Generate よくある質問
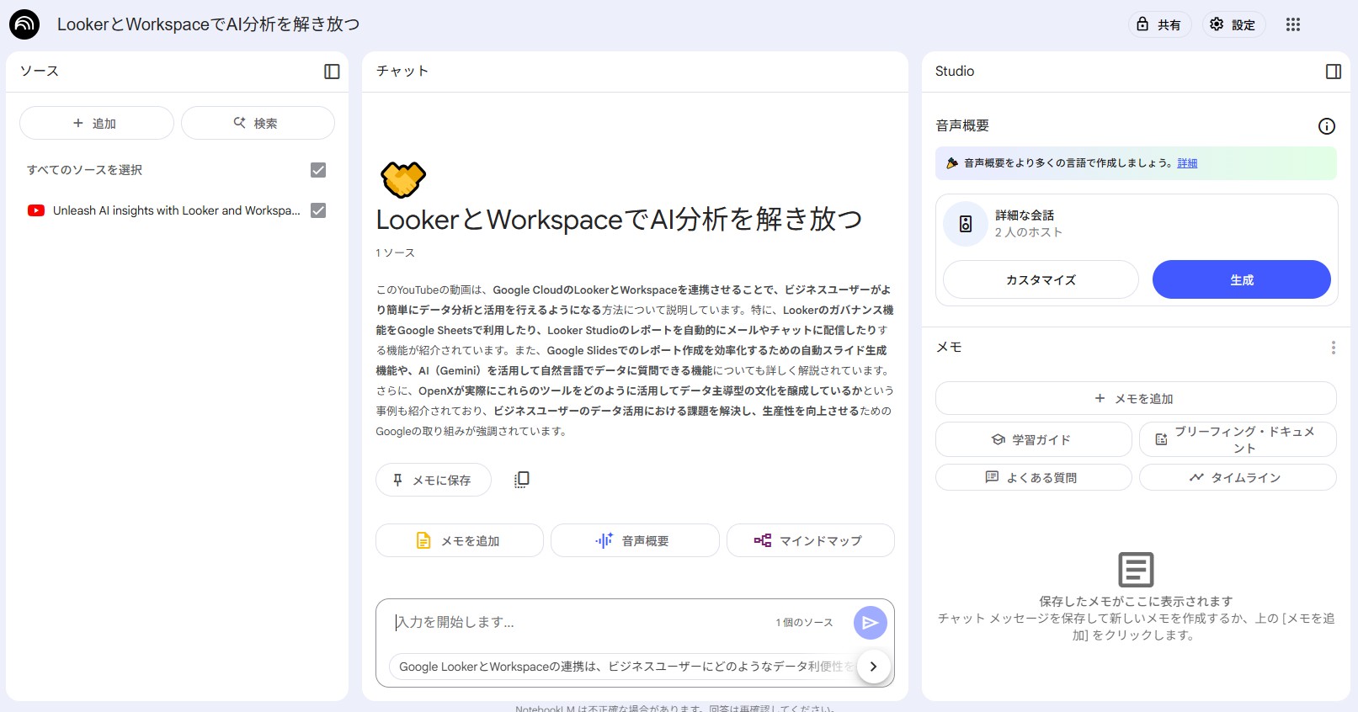Image resolution: width=1358 pixels, height=712 pixels. [1033, 477]
